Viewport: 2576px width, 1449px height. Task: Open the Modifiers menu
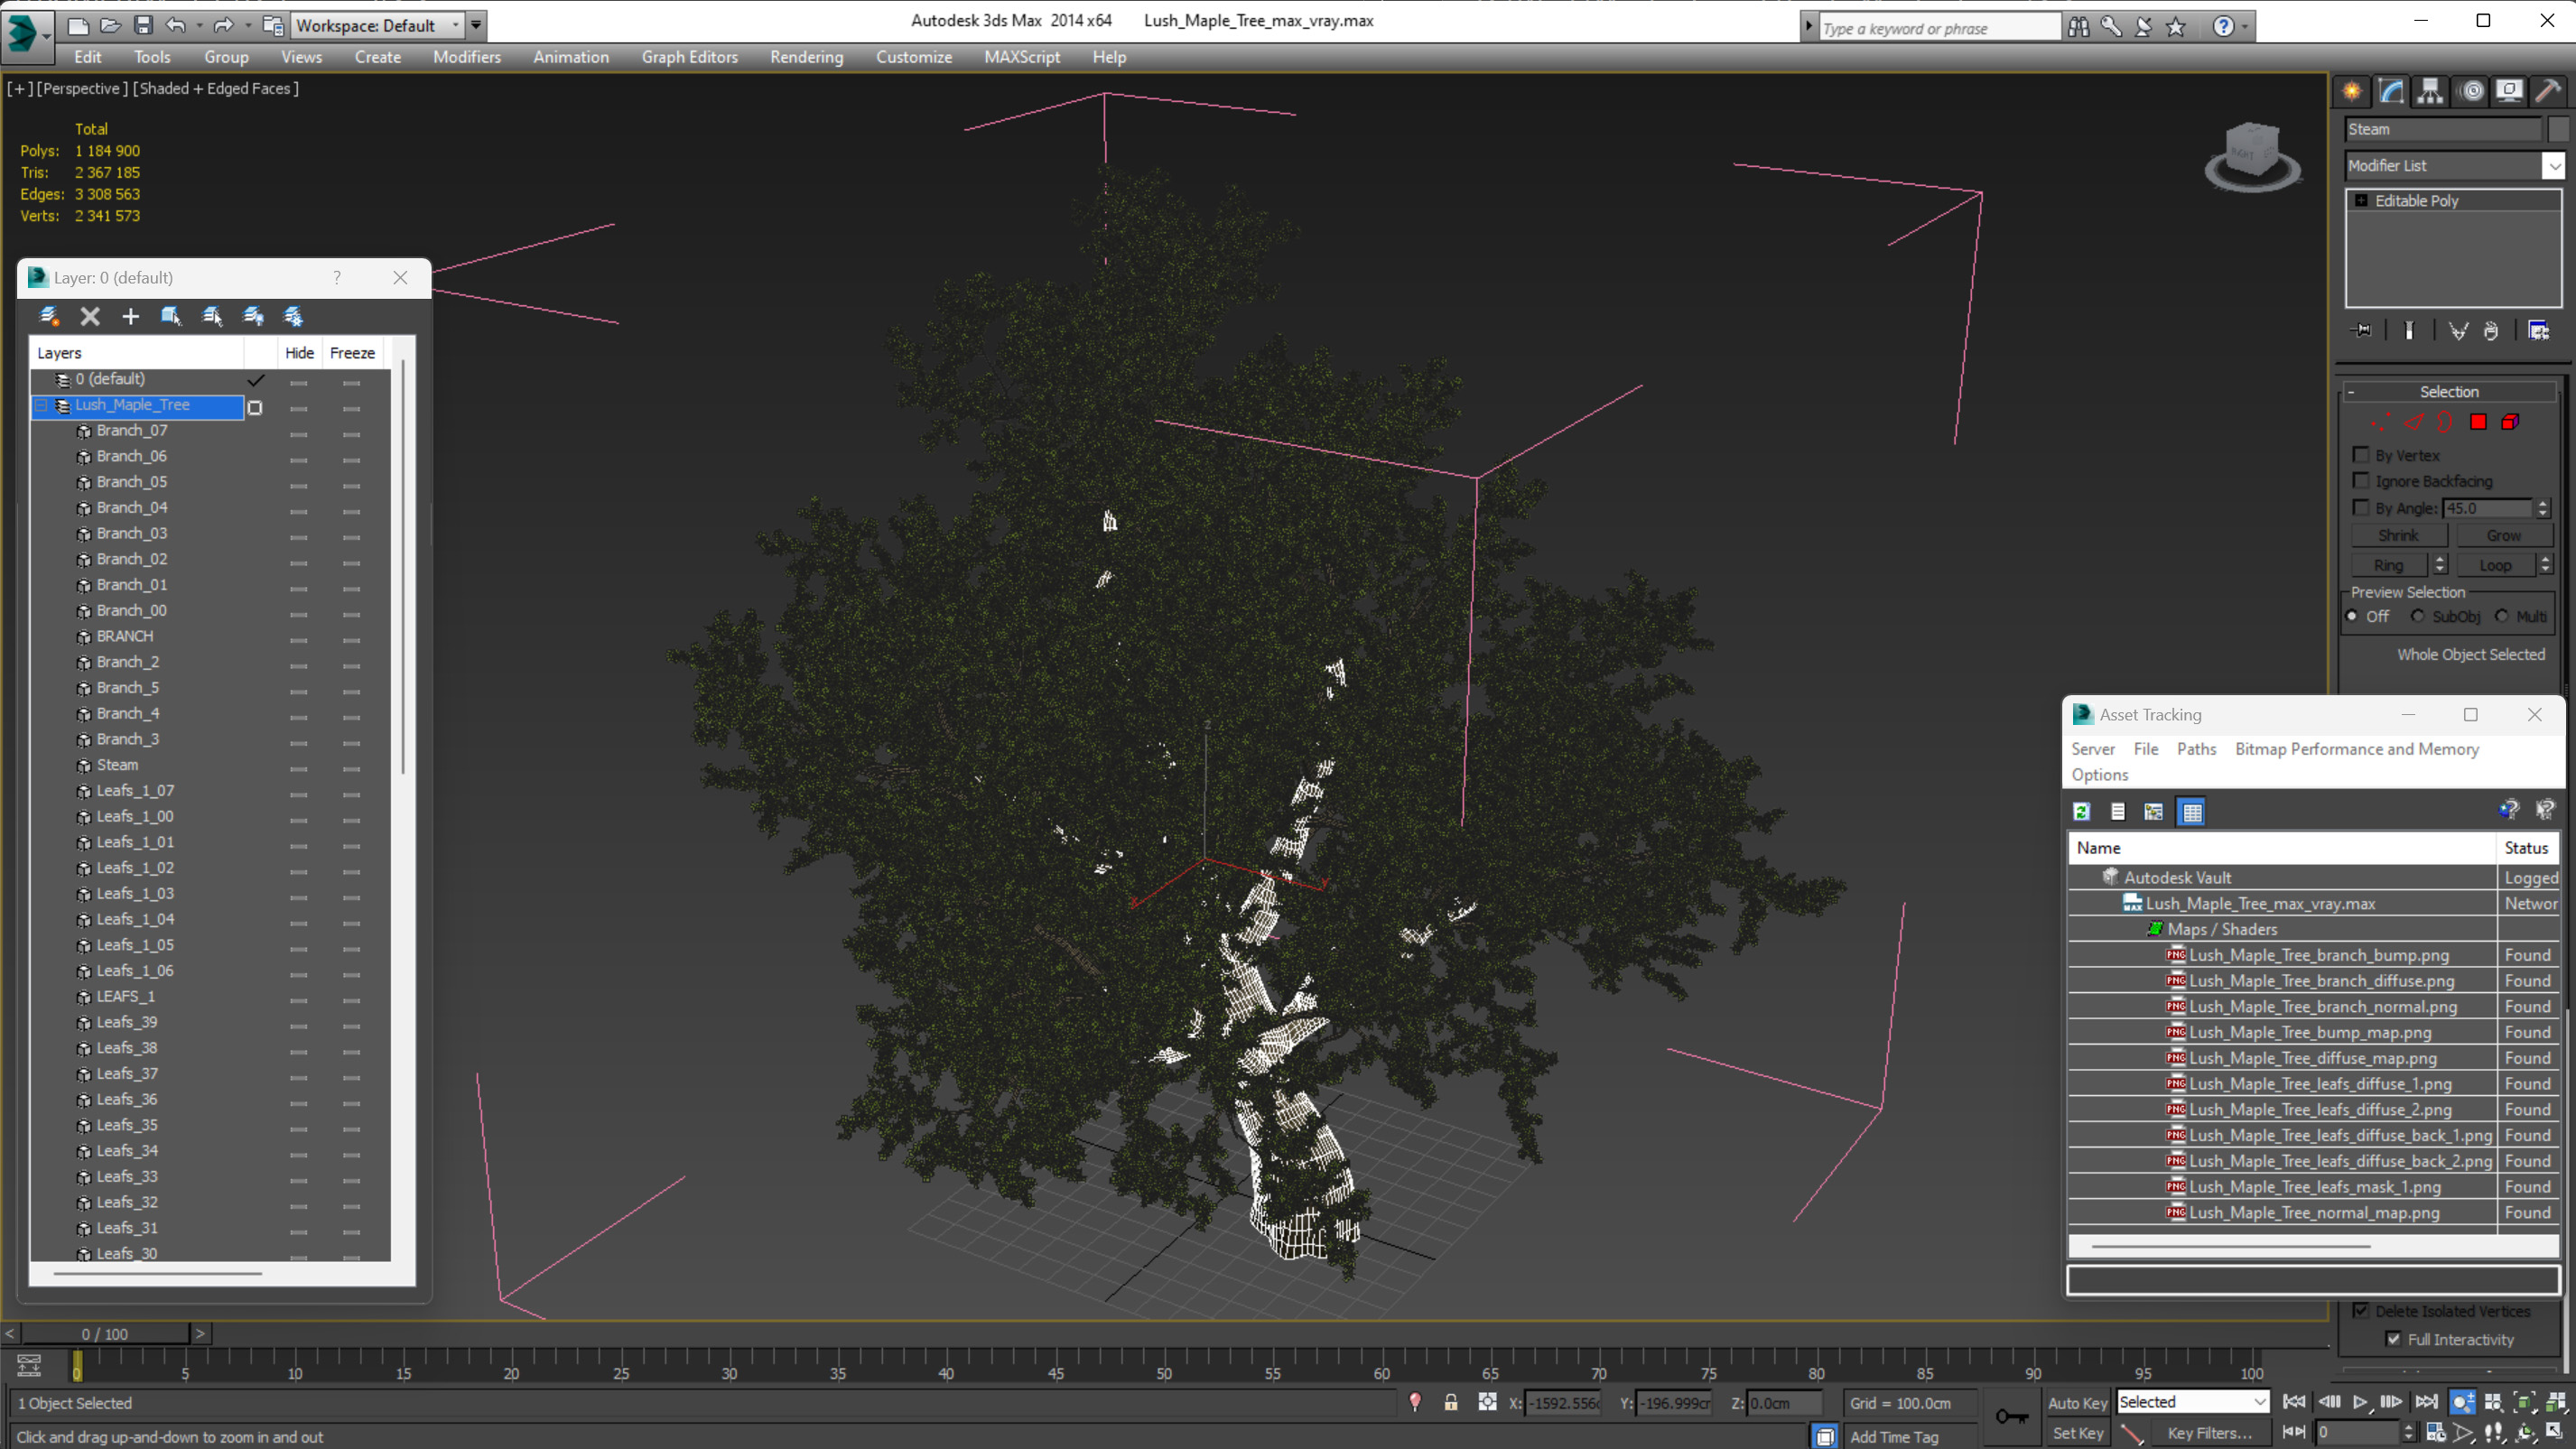point(466,57)
